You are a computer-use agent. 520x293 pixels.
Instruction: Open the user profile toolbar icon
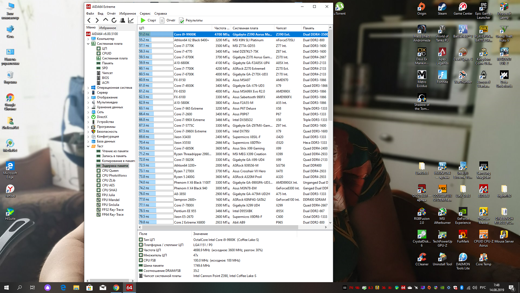[122, 20]
